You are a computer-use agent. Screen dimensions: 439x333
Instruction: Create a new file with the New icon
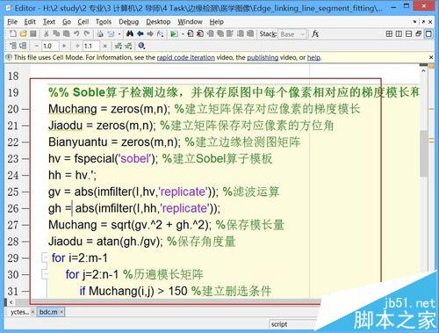tap(12, 33)
